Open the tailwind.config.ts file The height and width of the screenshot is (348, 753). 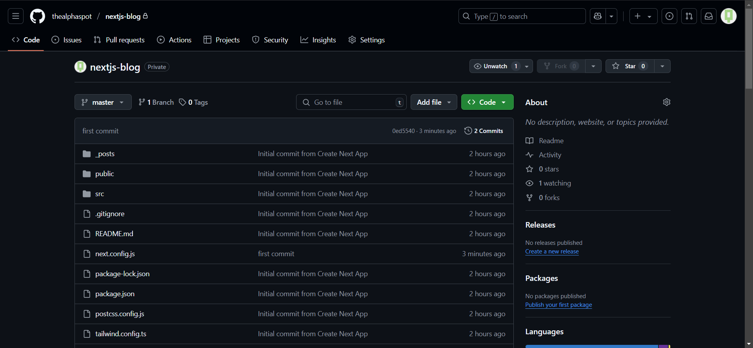coord(121,334)
